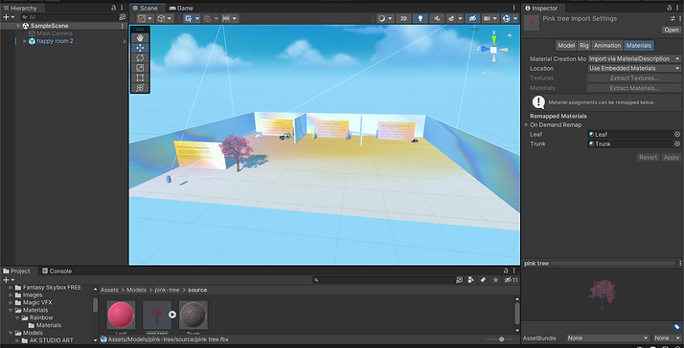The width and height of the screenshot is (684, 348).
Task: Click the Inspector presets slider icon
Action: click(x=673, y=19)
